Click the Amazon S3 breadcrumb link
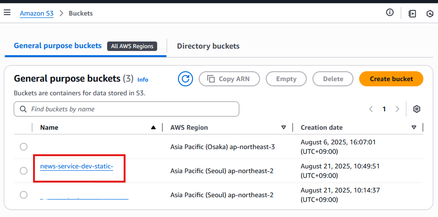 click(x=37, y=13)
